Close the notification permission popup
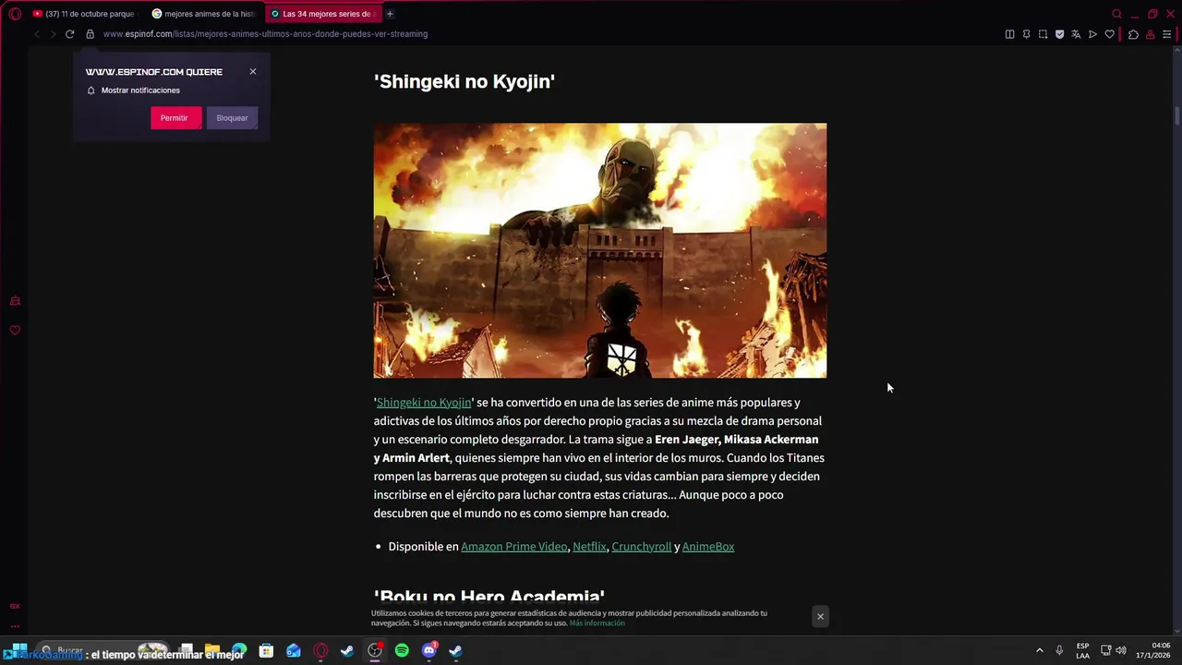This screenshot has height=665, width=1182. (x=253, y=71)
